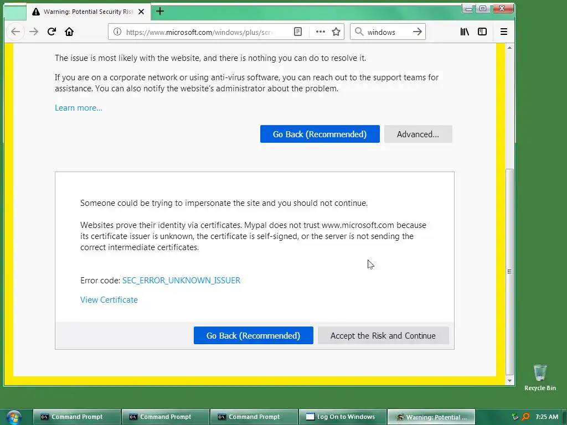The height and width of the screenshot is (425, 567).
Task: Open the Library icon
Action: 465,32
